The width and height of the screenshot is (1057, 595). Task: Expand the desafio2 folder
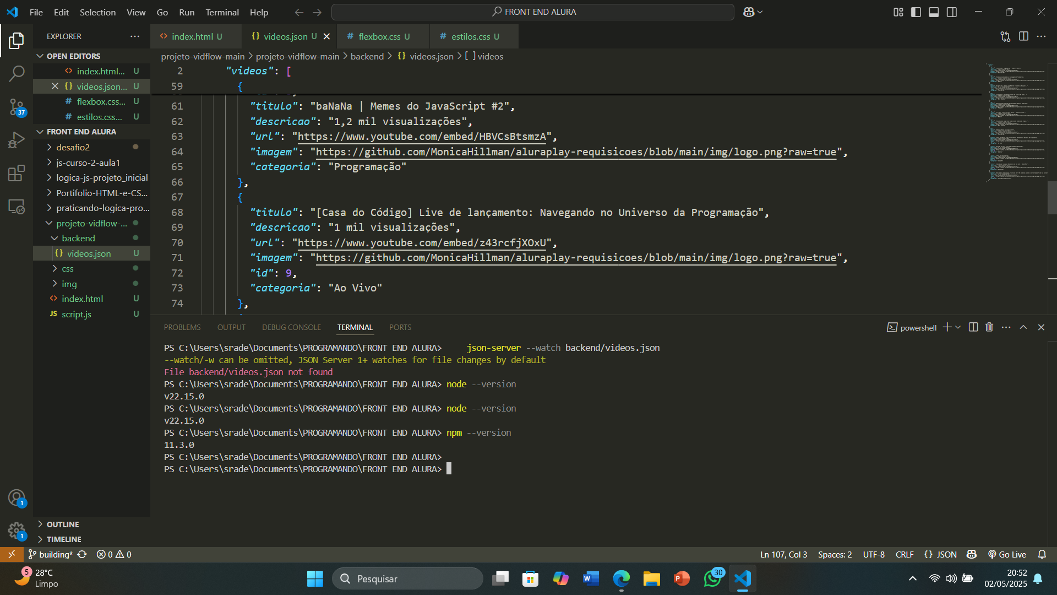coord(92,147)
